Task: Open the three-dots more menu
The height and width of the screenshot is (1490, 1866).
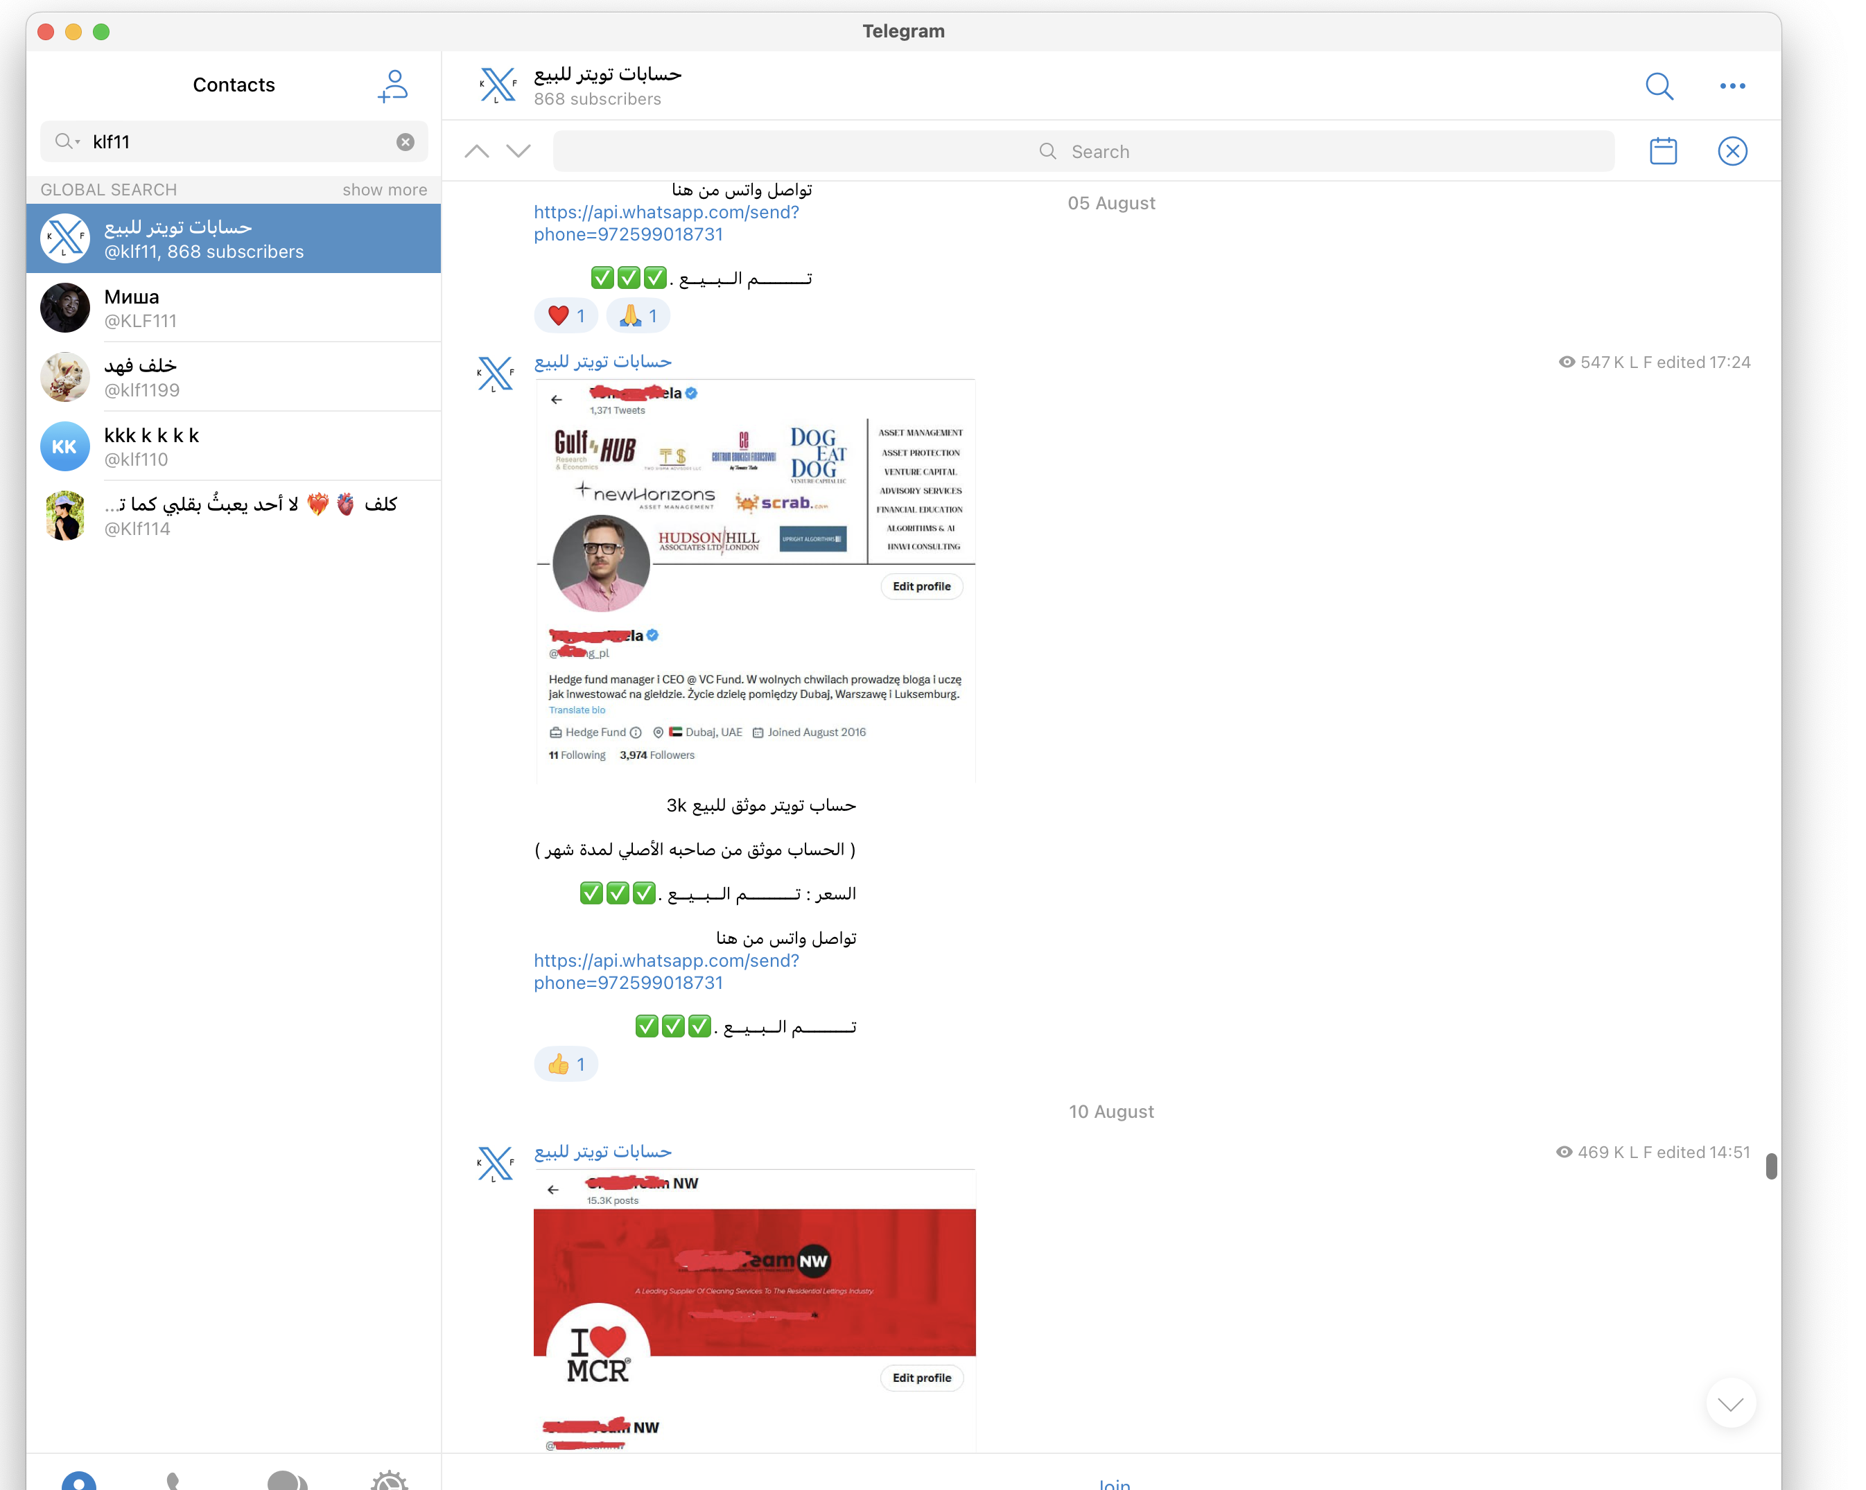Action: pyautogui.click(x=1733, y=86)
